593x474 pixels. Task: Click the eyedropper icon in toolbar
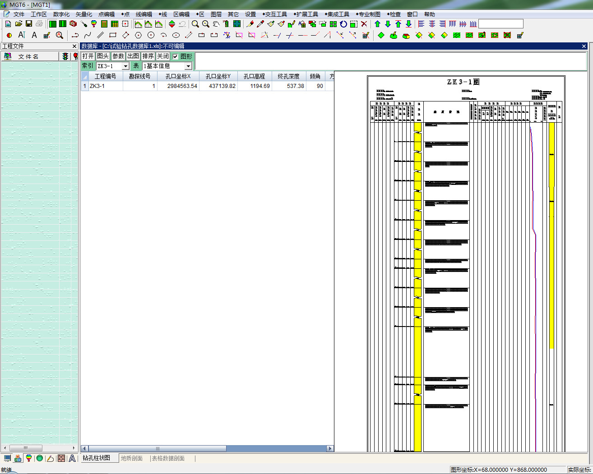[x=260, y=24]
